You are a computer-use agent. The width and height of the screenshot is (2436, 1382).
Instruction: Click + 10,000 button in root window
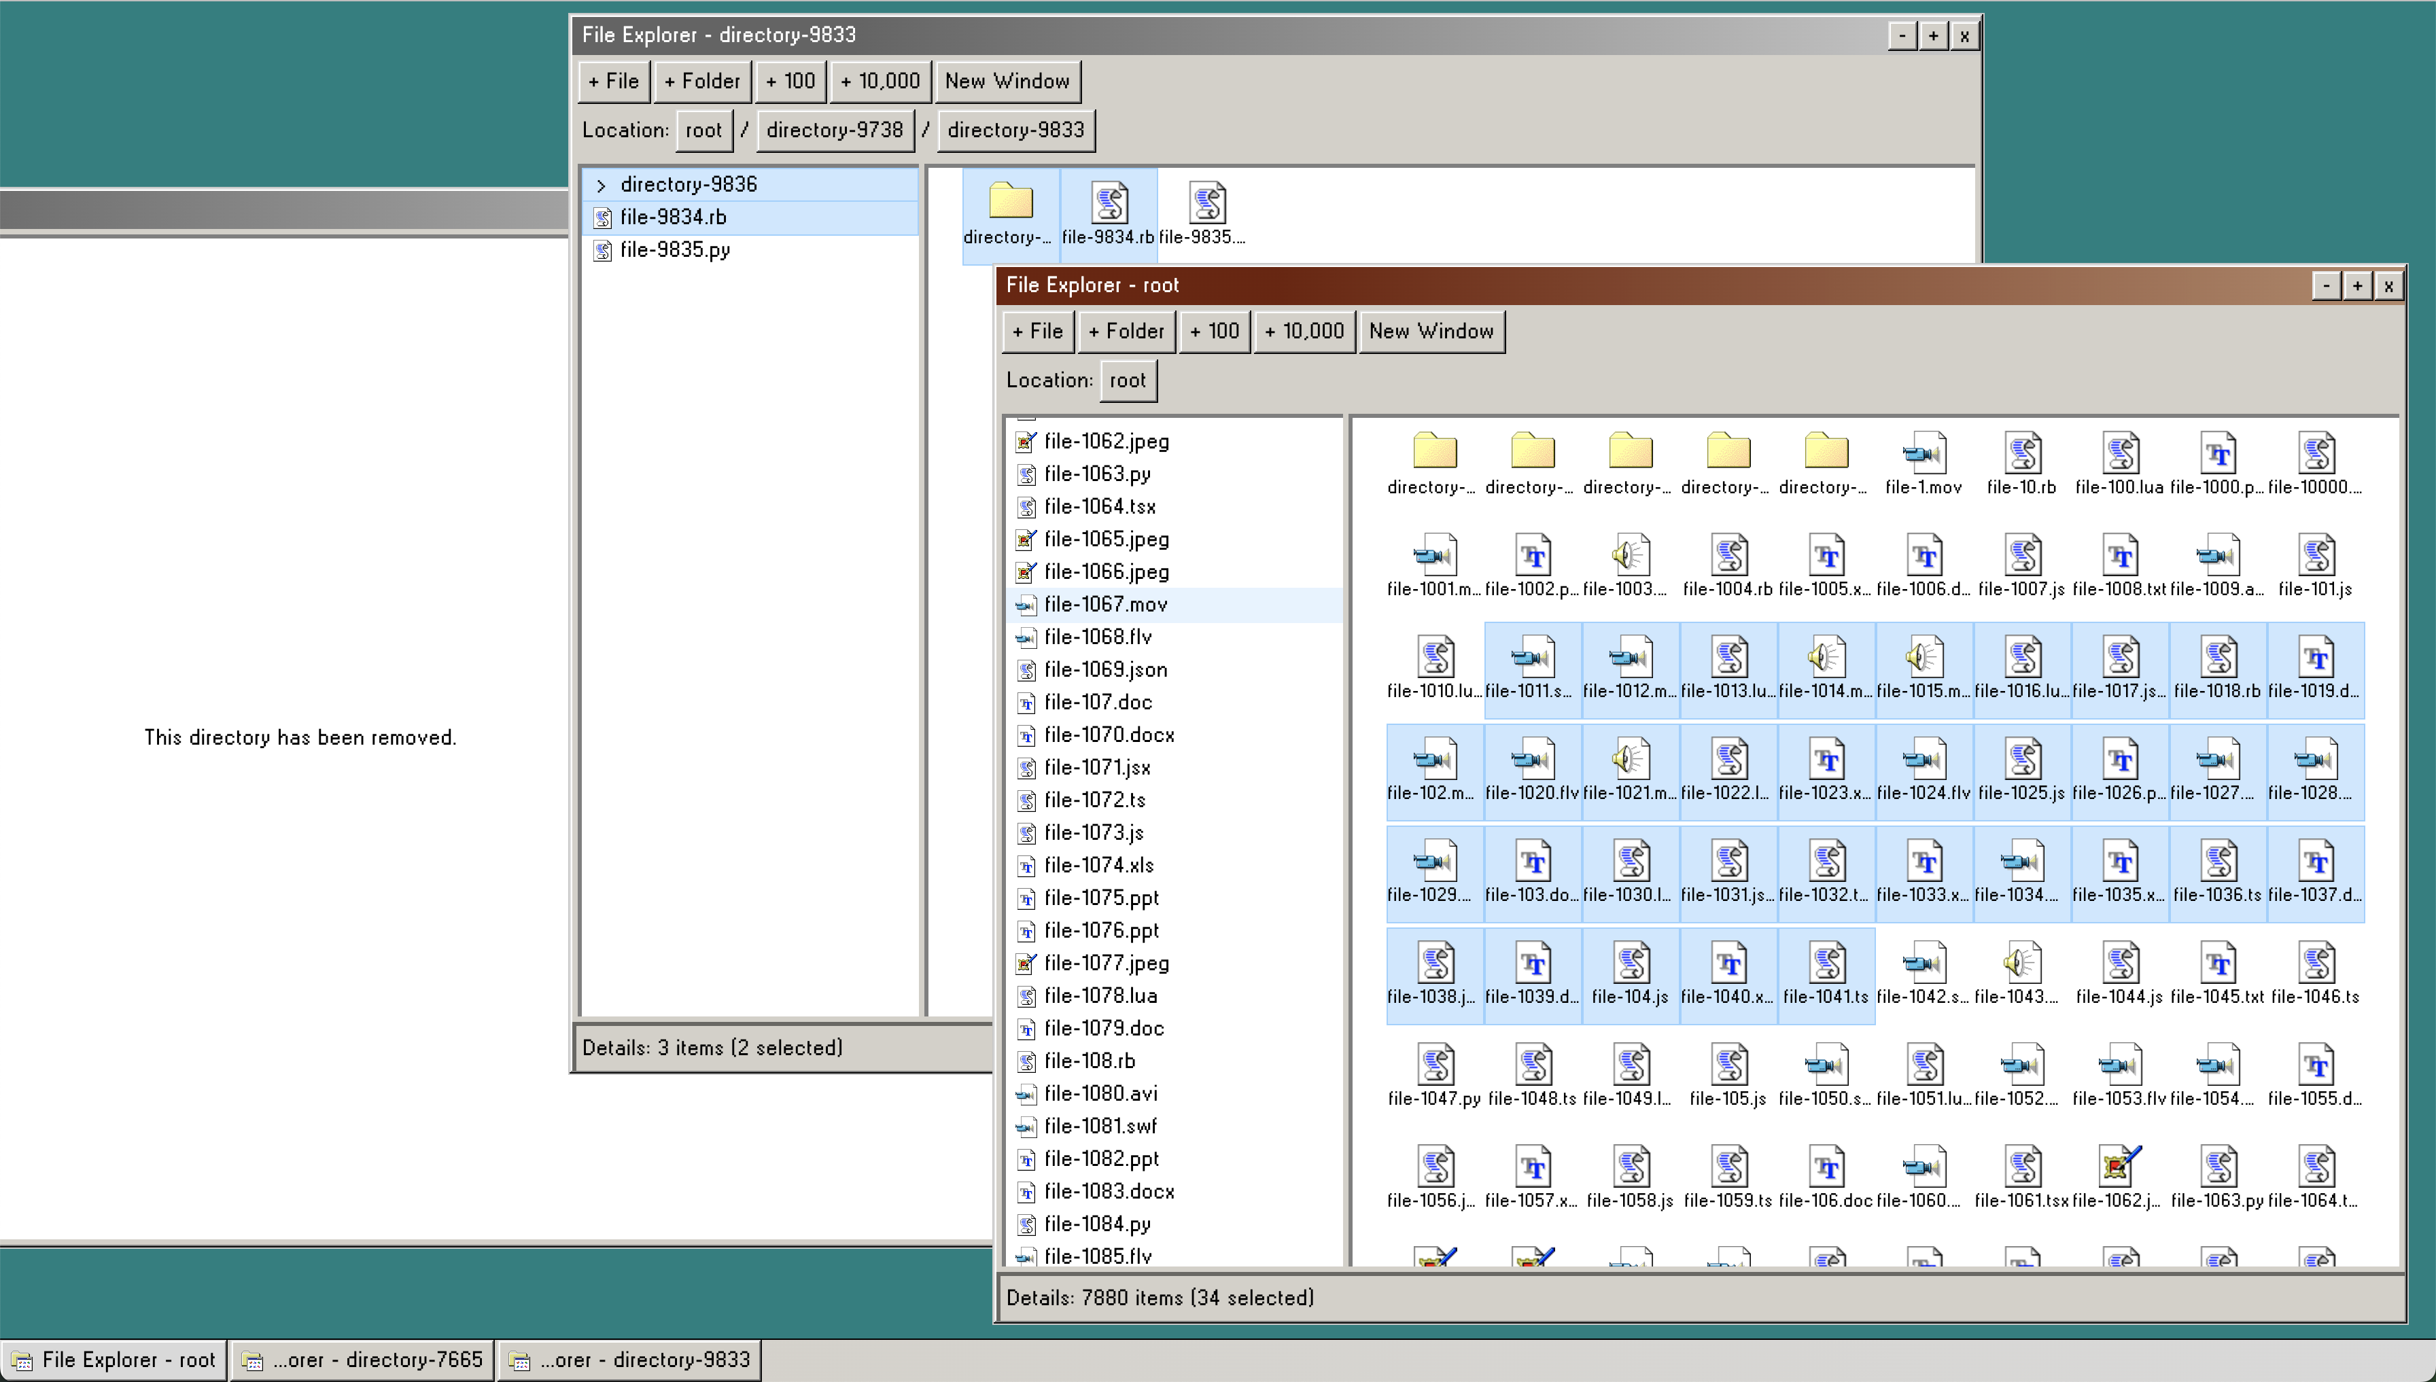tap(1304, 332)
